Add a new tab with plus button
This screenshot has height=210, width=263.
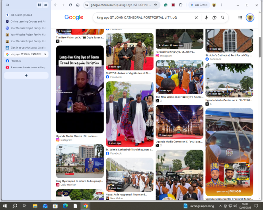[26, 75]
